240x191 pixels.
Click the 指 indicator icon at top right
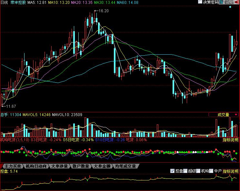click(x=221, y=2)
